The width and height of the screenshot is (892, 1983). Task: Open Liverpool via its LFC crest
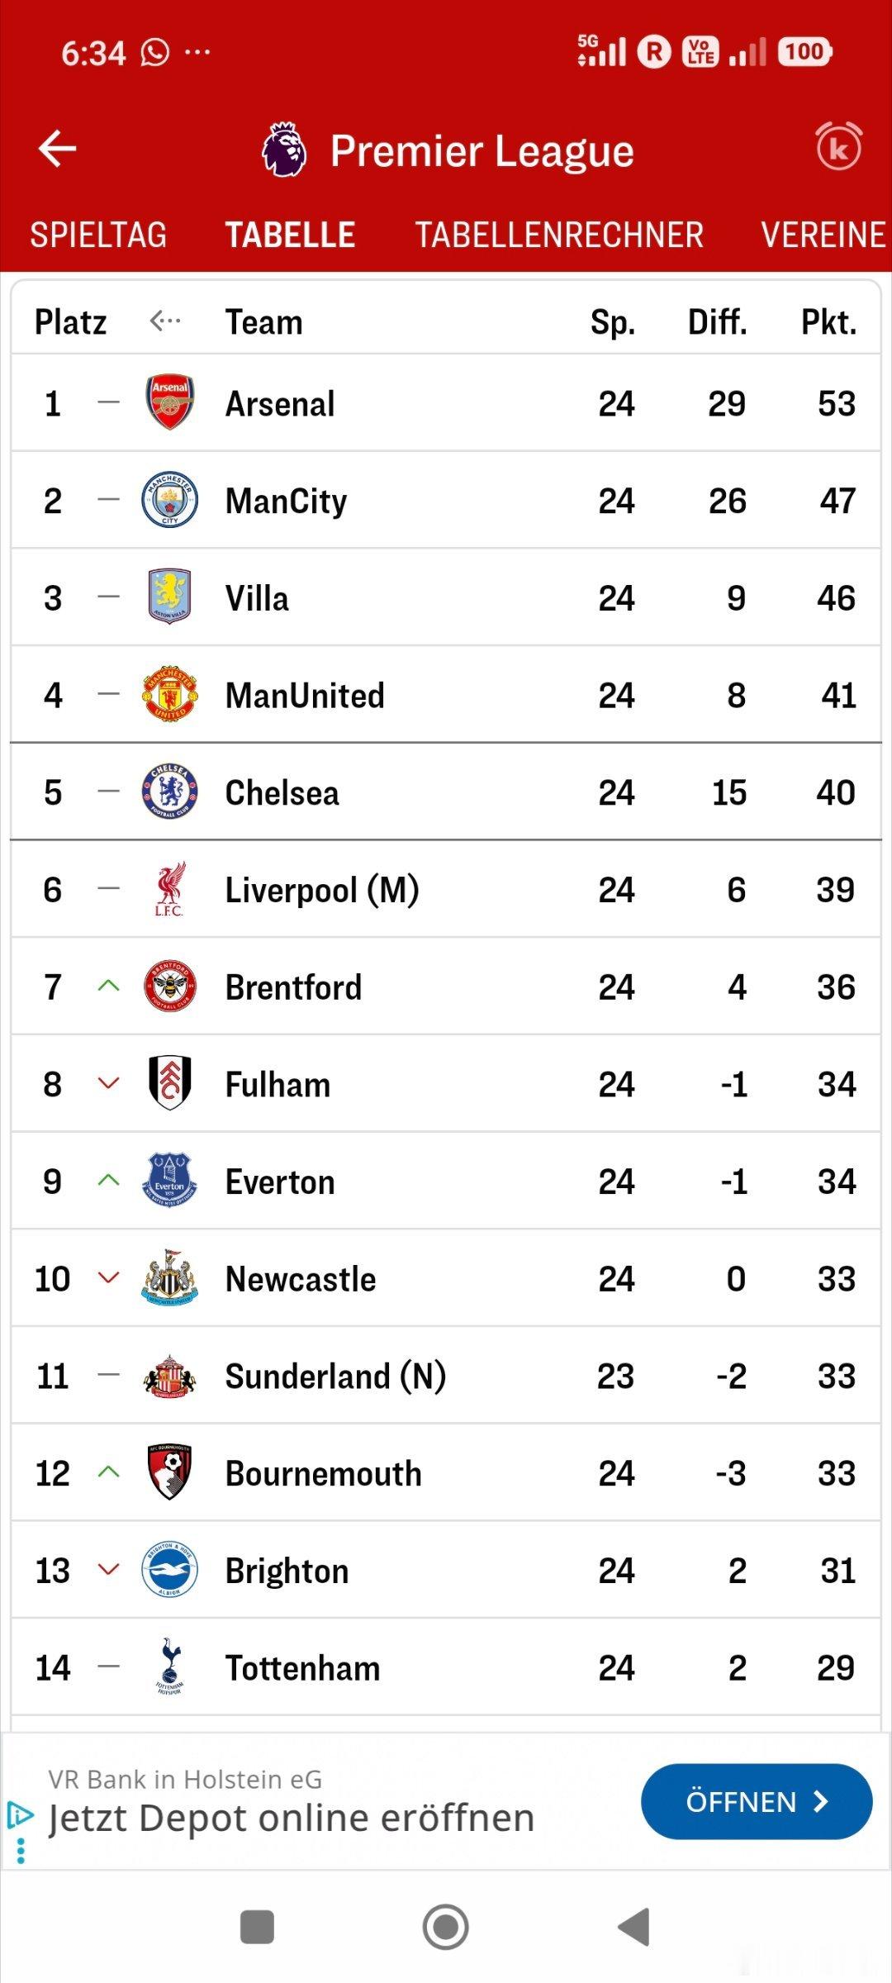tap(169, 889)
